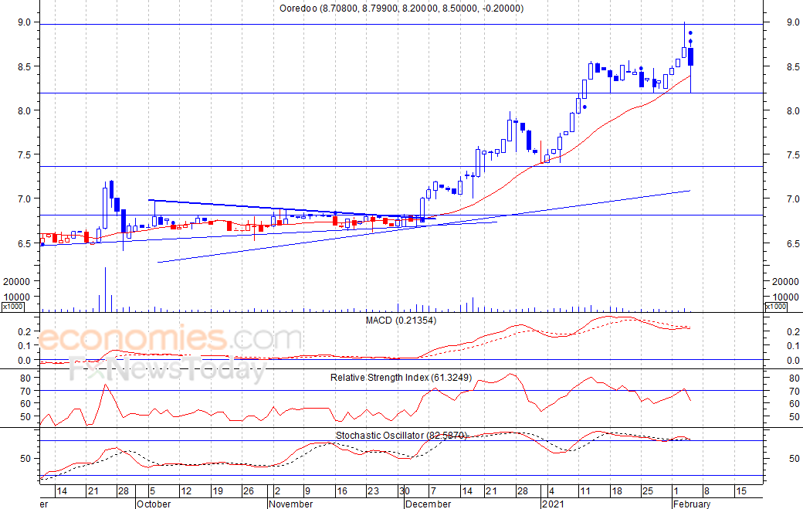803x509 pixels.
Task: Click the Ooredoo chart title text
Action: [x=401, y=8]
